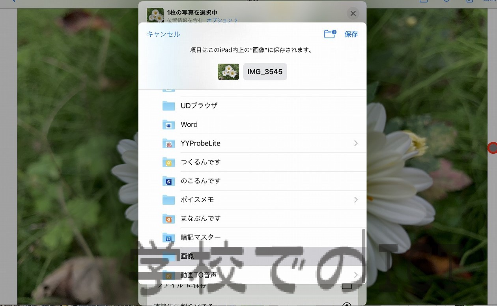This screenshot has width=497, height=306.
Task: Close the share sheet with the X button
Action: coord(353,13)
